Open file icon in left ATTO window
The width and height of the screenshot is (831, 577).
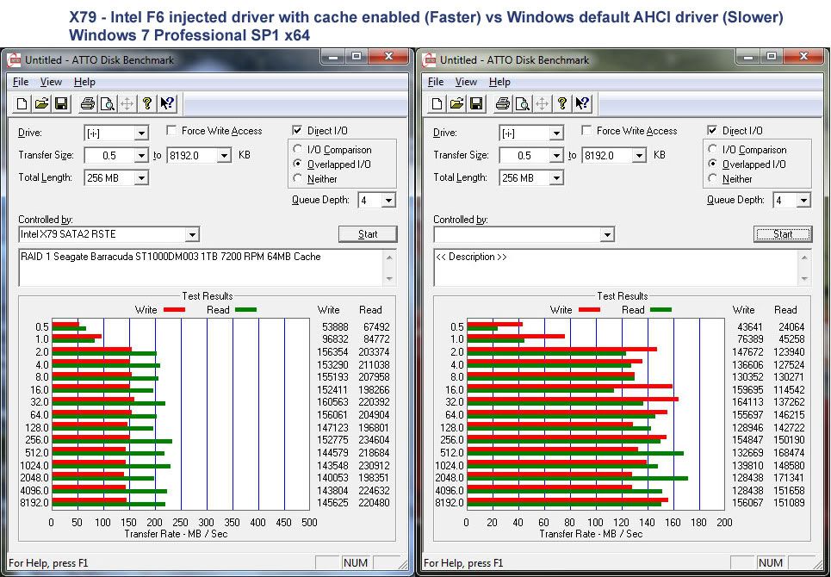[41, 103]
